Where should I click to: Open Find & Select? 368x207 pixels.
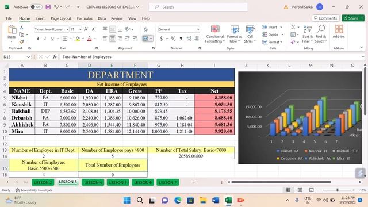pos(321,34)
